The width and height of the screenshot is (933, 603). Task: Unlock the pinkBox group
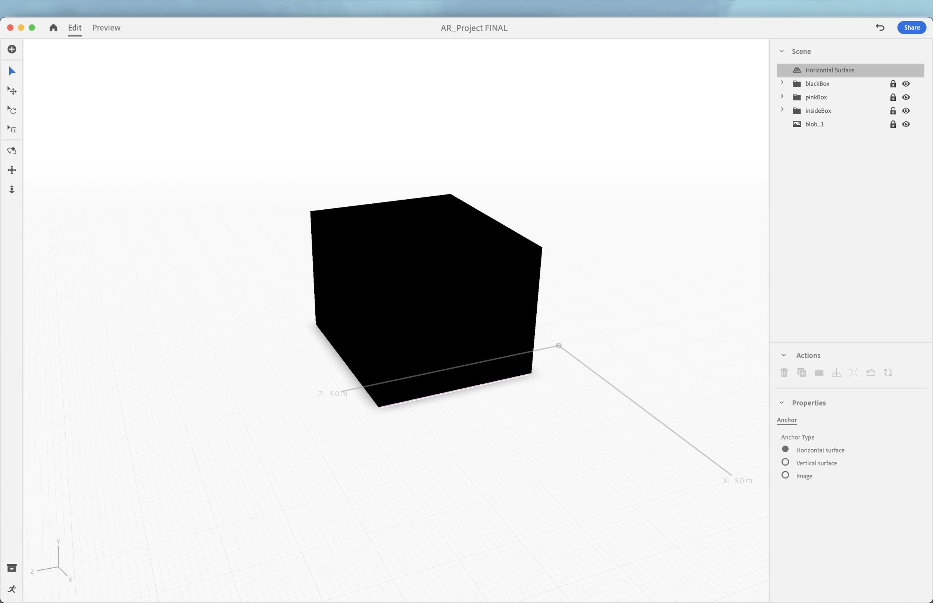[893, 97]
